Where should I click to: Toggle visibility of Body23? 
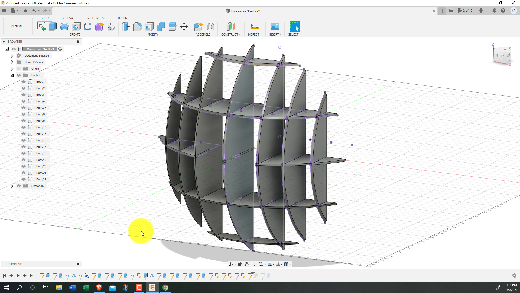24,108
